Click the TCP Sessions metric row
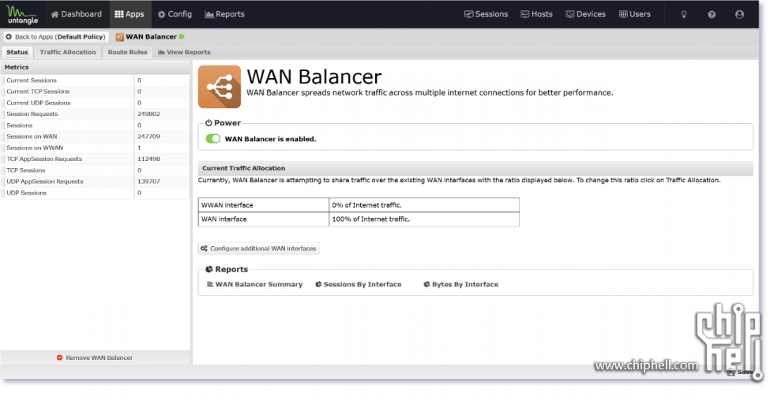The width and height of the screenshot is (774, 393). click(x=96, y=170)
